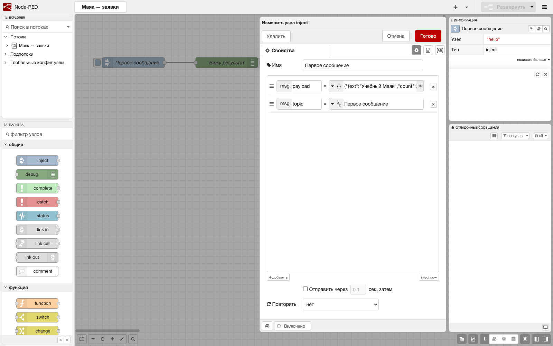Toggle the 'Включено' node enabled button
This screenshot has height=346, width=553.
tap(292, 326)
